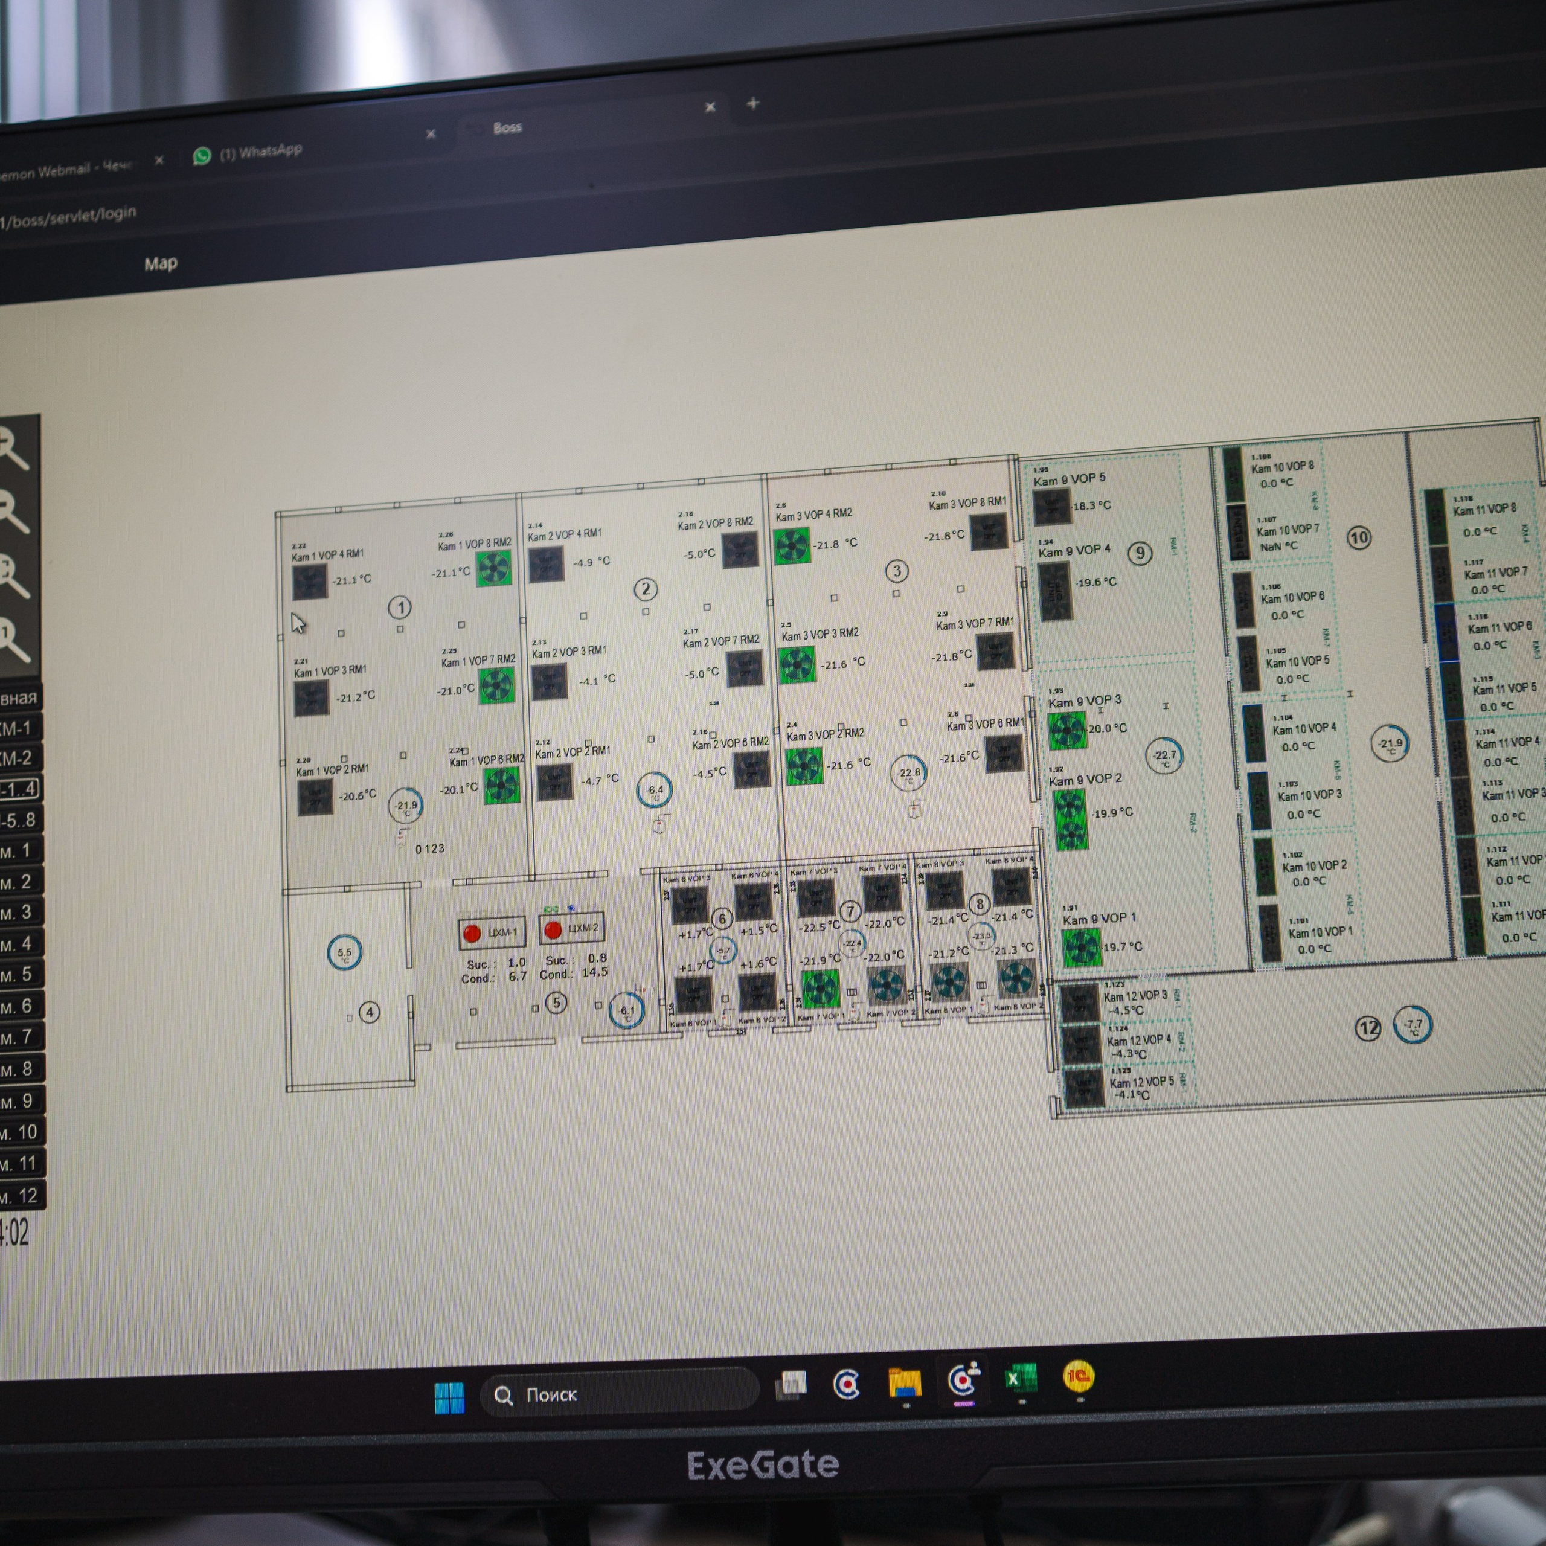
Task: Switch to the WhatsApp browser tab
Action: (260, 152)
